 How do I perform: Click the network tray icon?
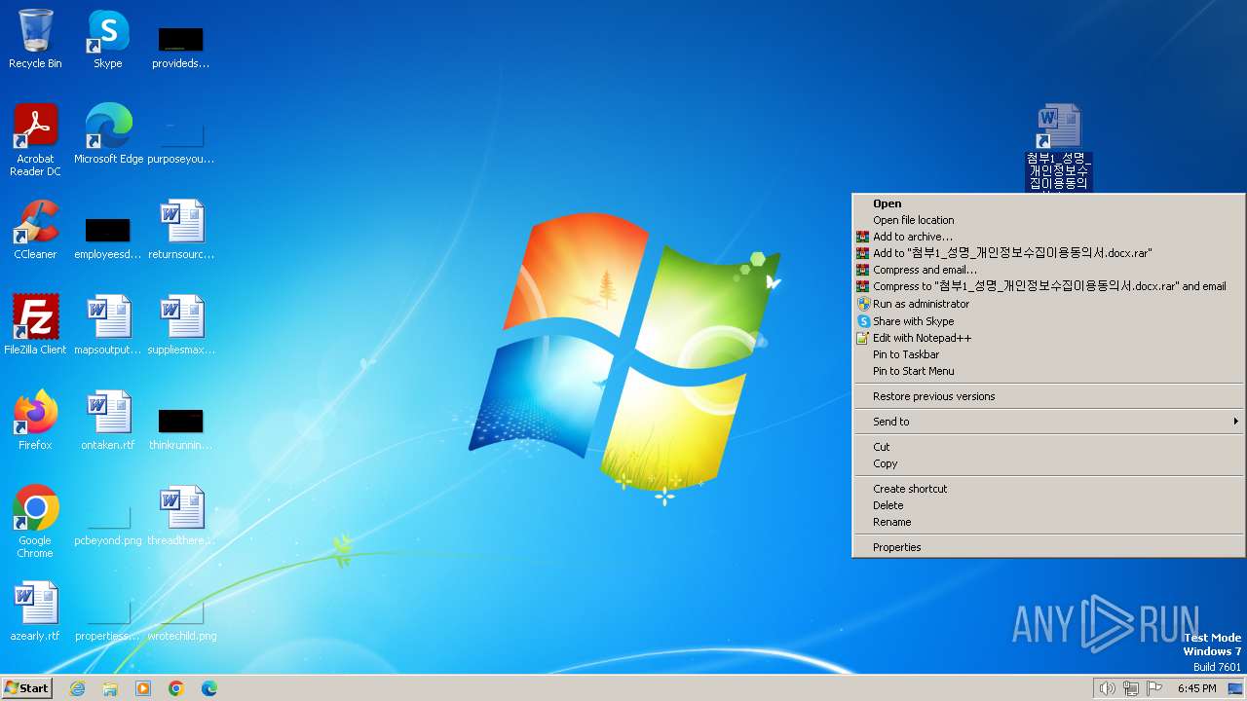click(x=1131, y=688)
